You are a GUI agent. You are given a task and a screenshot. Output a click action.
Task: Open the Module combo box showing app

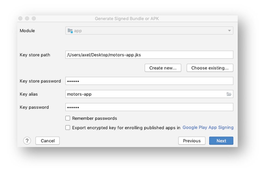tap(149, 31)
